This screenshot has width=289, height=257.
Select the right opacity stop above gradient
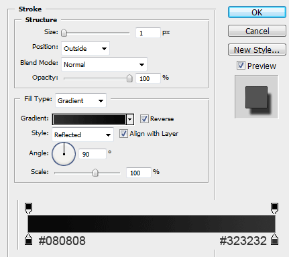click(274, 208)
